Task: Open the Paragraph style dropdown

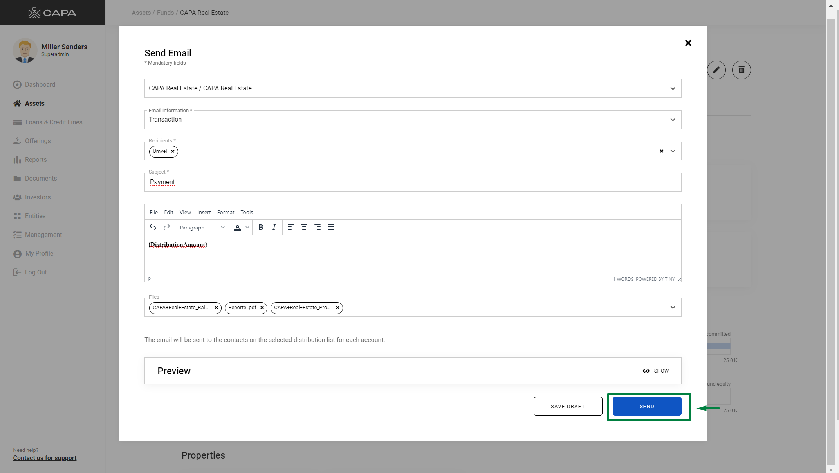Action: [x=202, y=228]
